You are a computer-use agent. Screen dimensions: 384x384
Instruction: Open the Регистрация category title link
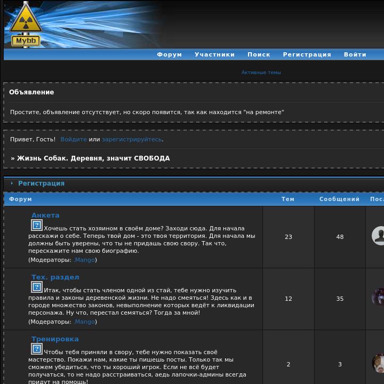point(41,183)
